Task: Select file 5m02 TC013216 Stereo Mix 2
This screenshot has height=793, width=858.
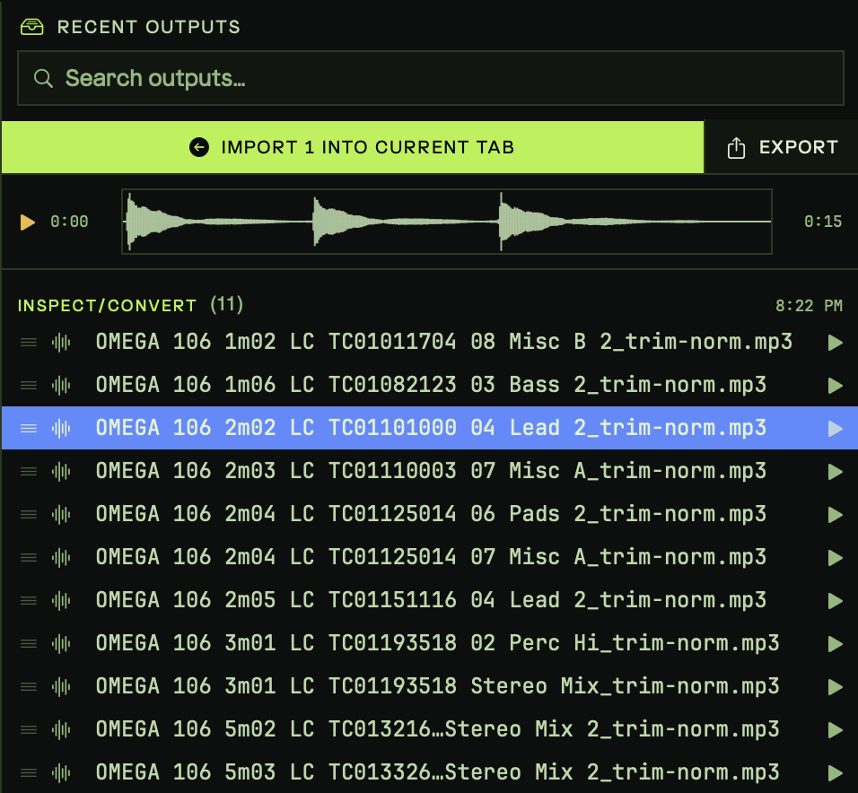Action: click(x=437, y=729)
